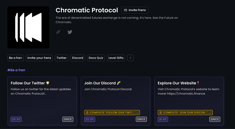Click the envelope icon on Invite Frens
This screenshot has height=129, width=235.
pyautogui.click(x=126, y=10)
